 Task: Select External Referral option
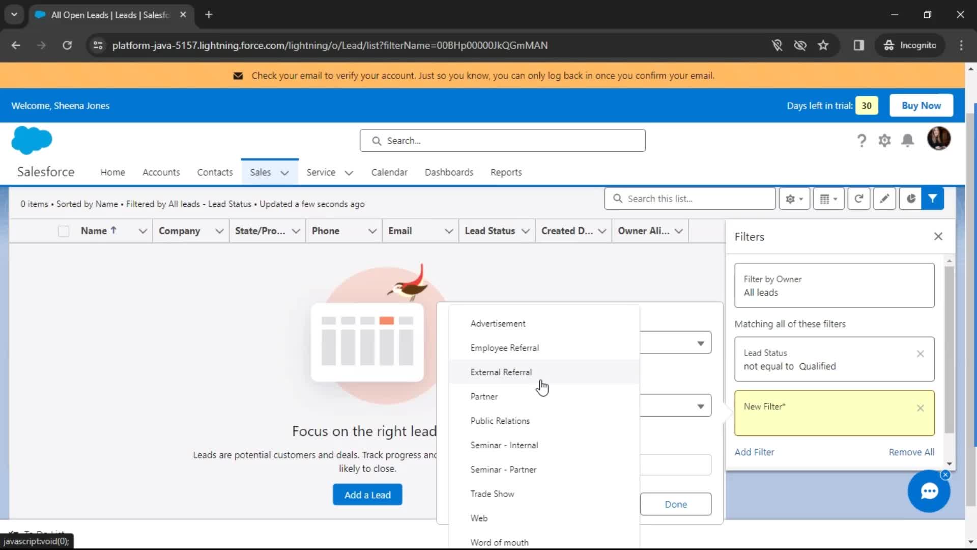pos(544,372)
